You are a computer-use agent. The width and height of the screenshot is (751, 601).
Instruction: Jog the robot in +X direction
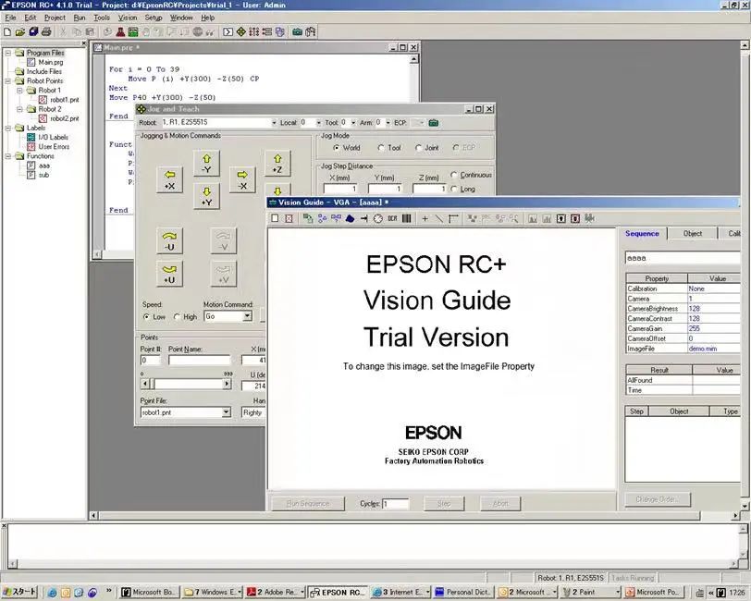(x=169, y=180)
